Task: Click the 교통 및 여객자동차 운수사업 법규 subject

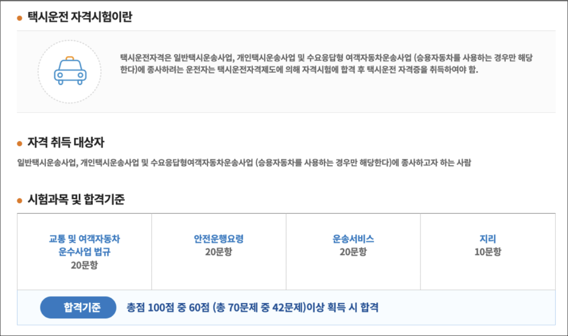Action: click(x=85, y=245)
